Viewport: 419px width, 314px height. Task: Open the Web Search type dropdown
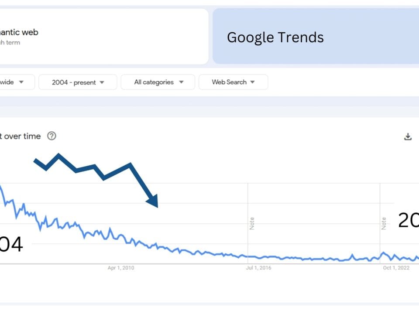click(x=233, y=82)
